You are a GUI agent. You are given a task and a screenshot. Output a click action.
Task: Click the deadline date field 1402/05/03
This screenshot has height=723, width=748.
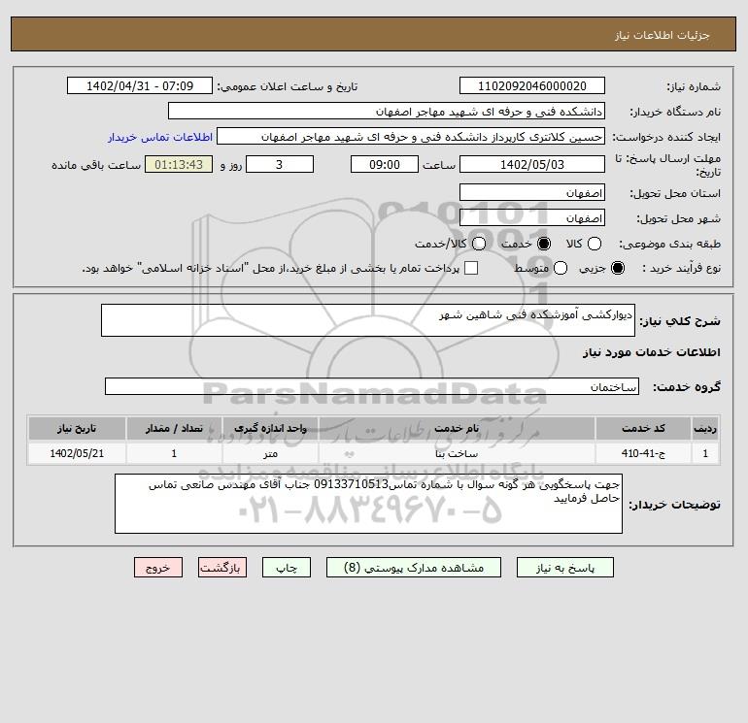pos(532,164)
